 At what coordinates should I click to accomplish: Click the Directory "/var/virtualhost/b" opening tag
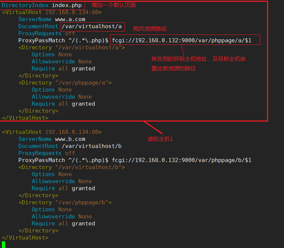[72, 167]
